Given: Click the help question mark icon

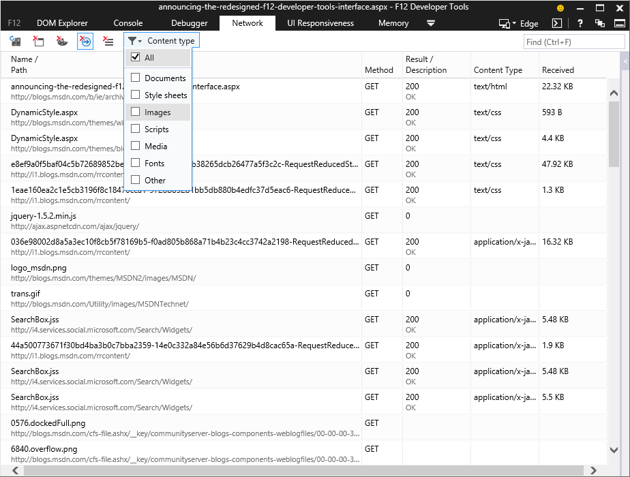Looking at the screenshot, I should coord(580,23).
